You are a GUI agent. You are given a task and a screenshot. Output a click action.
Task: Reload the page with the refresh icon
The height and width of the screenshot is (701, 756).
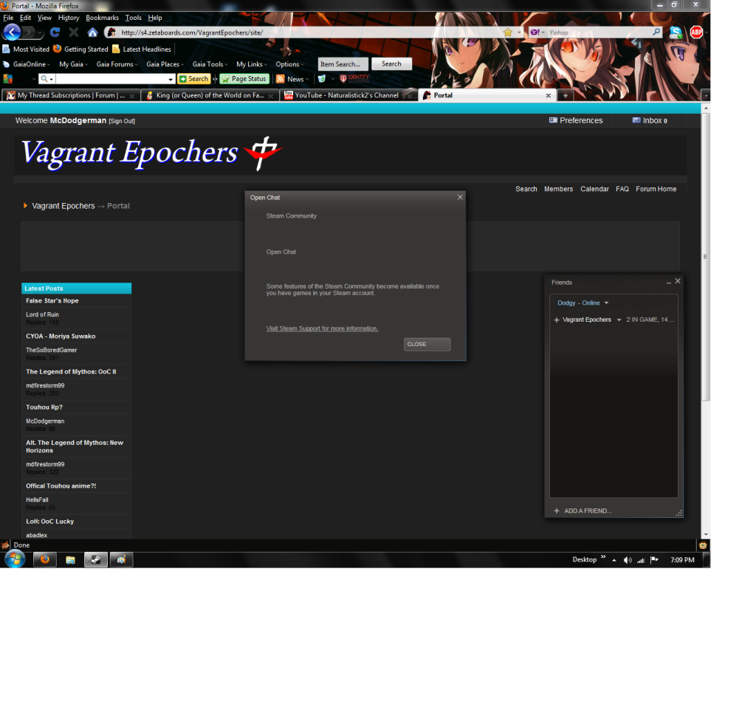coord(55,32)
